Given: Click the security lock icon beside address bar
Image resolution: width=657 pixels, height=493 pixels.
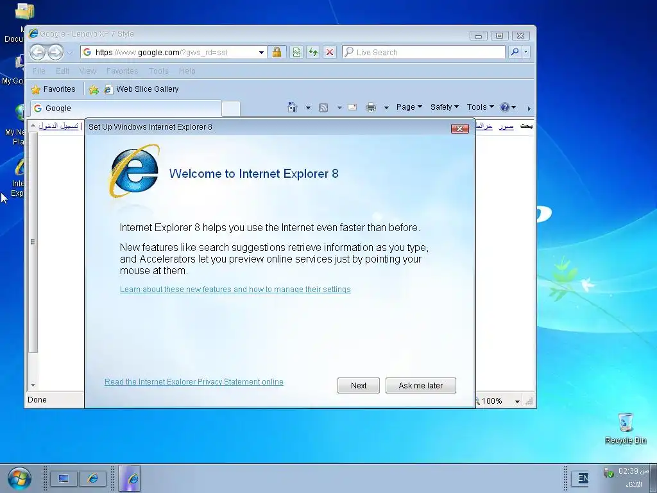Looking at the screenshot, I should click(x=277, y=53).
